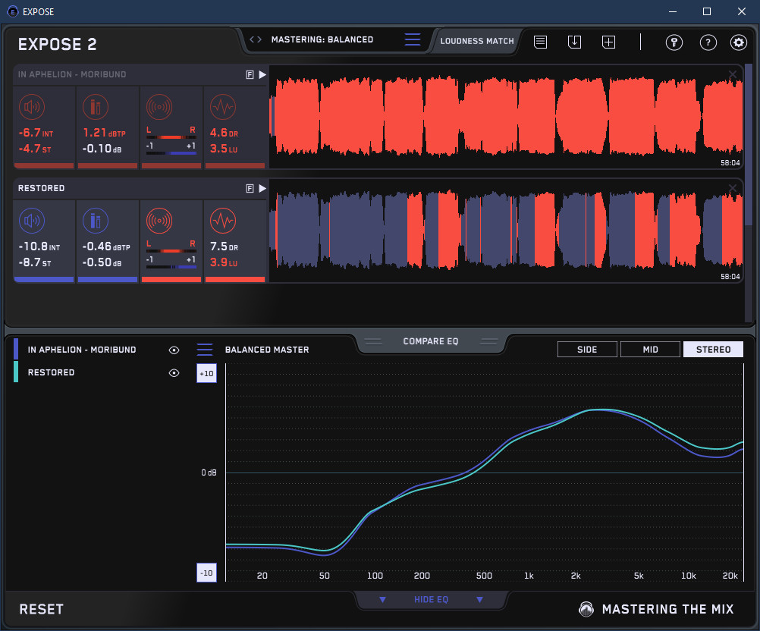Click the Balanced Master label

point(267,350)
